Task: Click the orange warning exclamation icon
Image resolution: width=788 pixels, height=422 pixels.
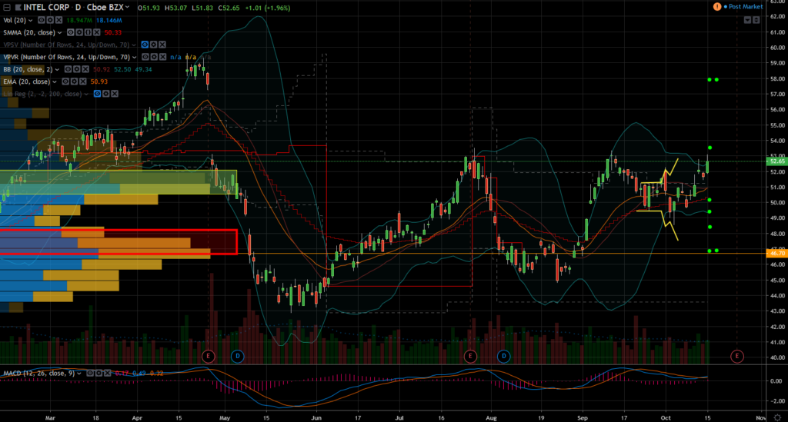Action: pyautogui.click(x=717, y=6)
